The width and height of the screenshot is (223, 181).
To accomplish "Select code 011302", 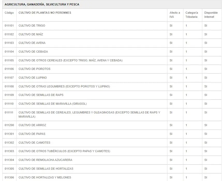I will [9, 143].
